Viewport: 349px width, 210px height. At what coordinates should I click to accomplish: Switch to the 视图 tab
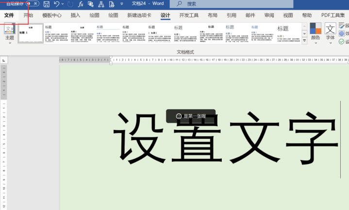click(x=288, y=15)
